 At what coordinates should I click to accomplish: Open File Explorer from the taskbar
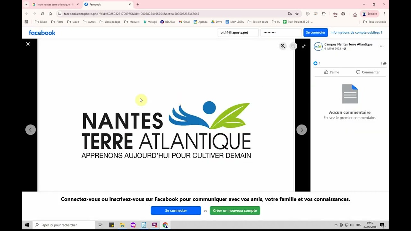tap(122, 225)
